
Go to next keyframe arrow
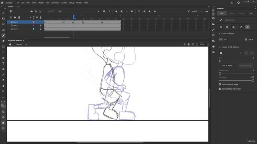tap(110, 12)
